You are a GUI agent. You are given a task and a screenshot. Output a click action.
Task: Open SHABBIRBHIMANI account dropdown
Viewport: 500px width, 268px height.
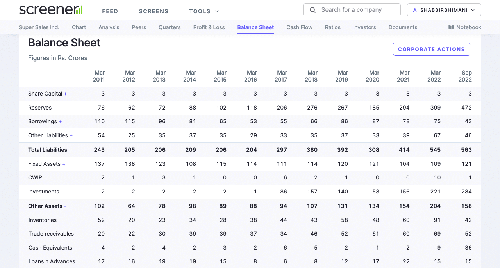(x=444, y=10)
